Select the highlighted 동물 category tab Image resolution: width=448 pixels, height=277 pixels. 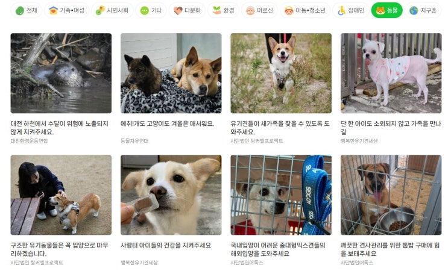coord(387,11)
